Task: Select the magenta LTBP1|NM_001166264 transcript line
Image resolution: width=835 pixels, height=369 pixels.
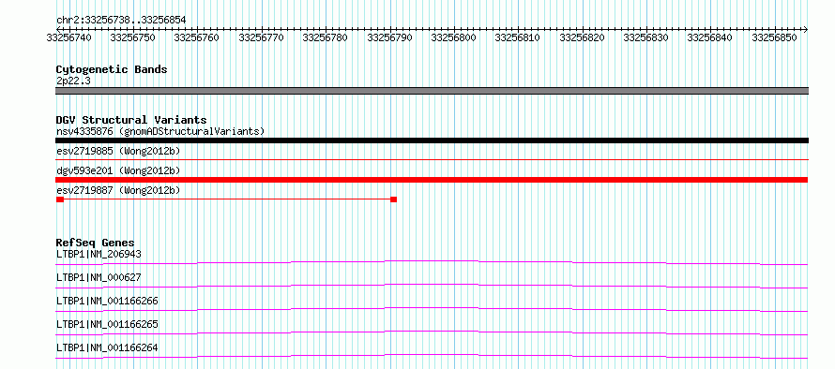Action: (432, 356)
